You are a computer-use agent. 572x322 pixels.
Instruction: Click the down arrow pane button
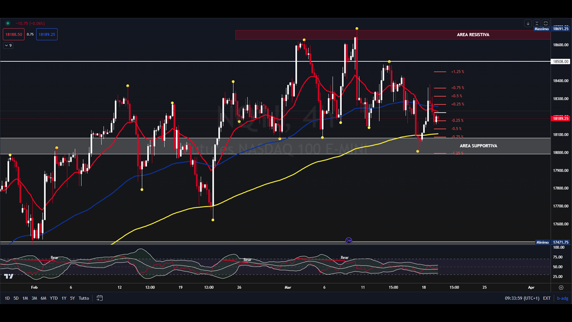(528, 23)
